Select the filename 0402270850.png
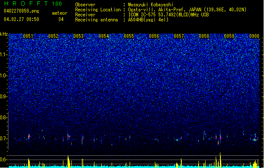 21,11
